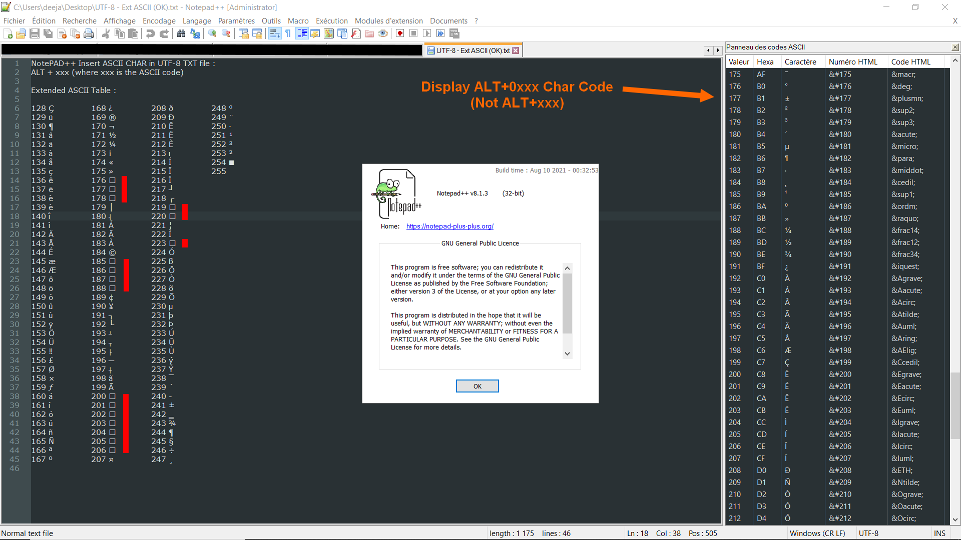Create a new document with the New toolbar icon
This screenshot has width=961, height=540.
[x=8, y=33]
